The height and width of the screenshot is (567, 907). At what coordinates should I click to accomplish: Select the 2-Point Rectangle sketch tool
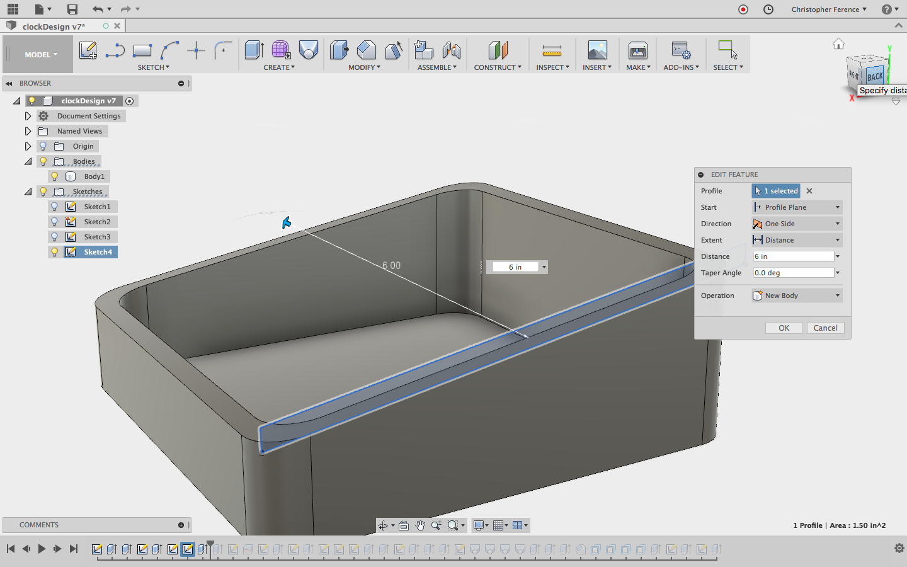[x=142, y=50]
